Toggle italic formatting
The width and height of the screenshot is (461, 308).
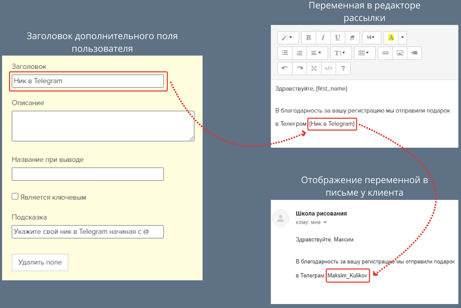(x=323, y=37)
